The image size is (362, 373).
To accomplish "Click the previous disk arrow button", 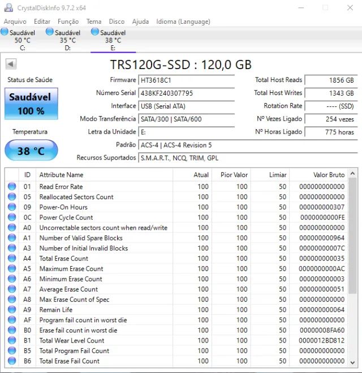I will (x=11, y=64).
